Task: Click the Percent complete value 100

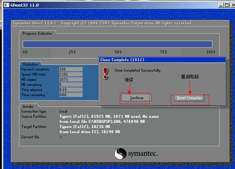Action: click(x=70, y=69)
